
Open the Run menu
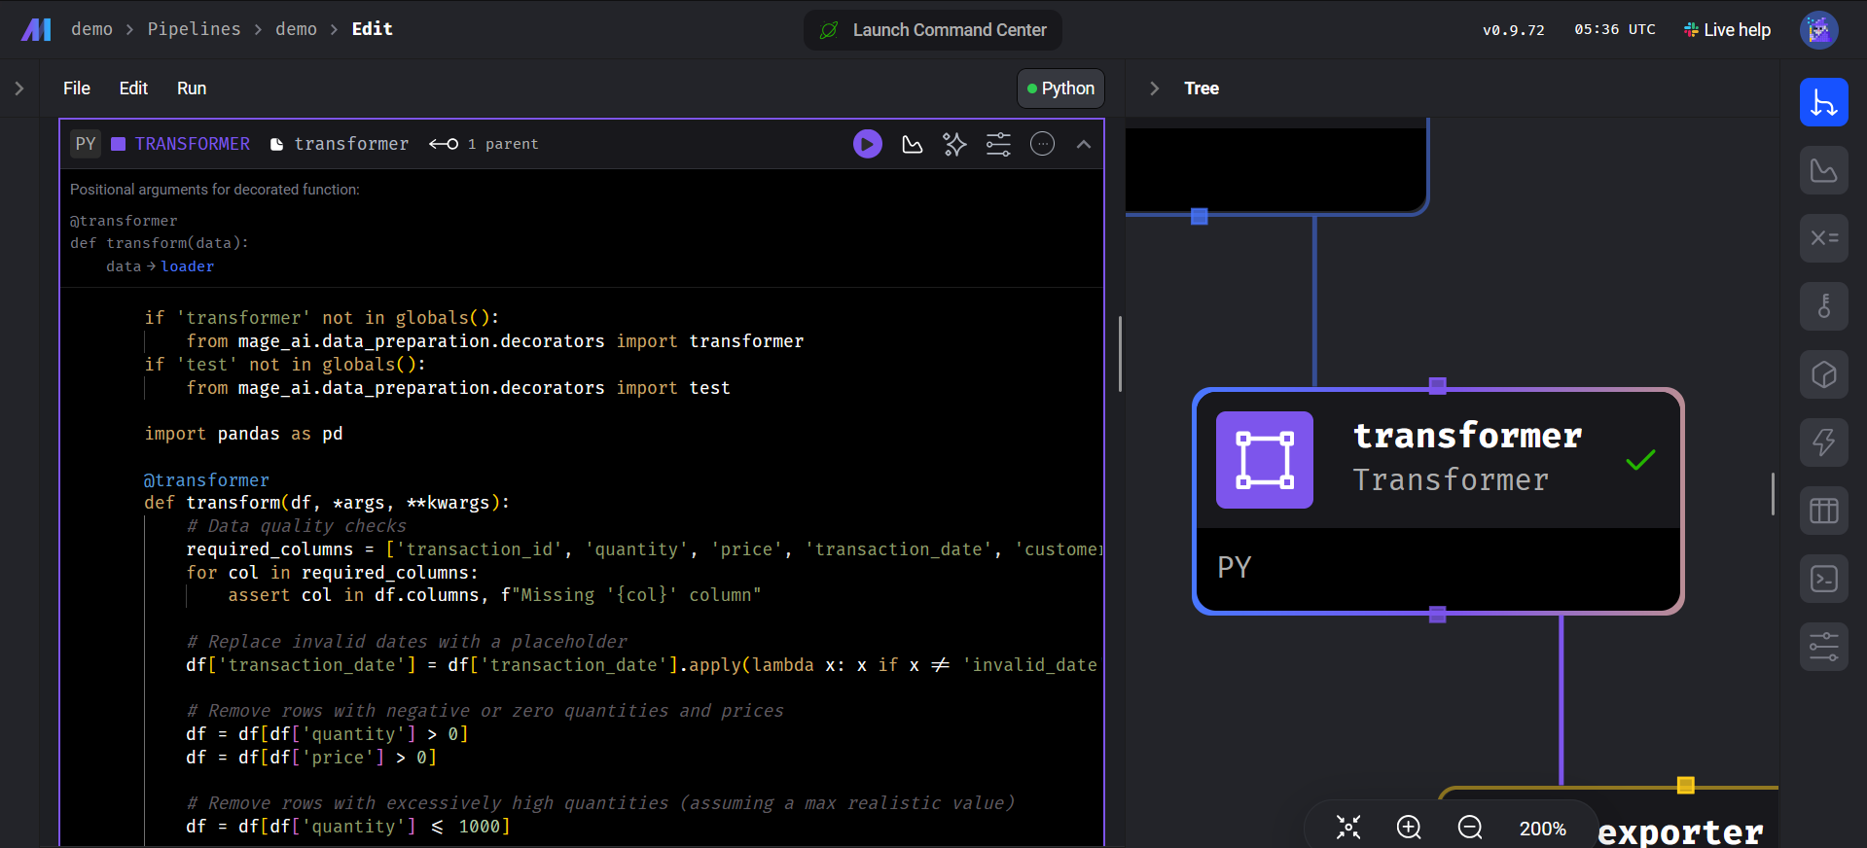click(191, 88)
